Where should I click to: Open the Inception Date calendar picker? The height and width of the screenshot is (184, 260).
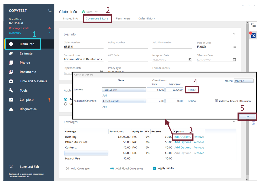click(190, 59)
